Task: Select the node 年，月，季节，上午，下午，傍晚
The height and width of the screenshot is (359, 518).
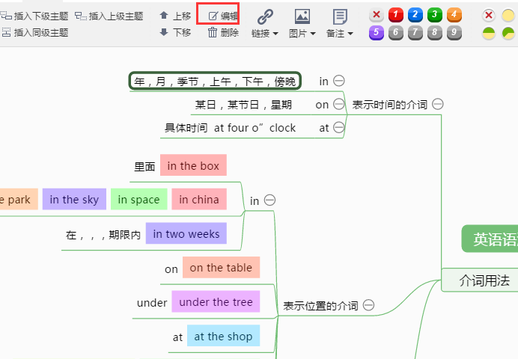Action: tap(215, 81)
